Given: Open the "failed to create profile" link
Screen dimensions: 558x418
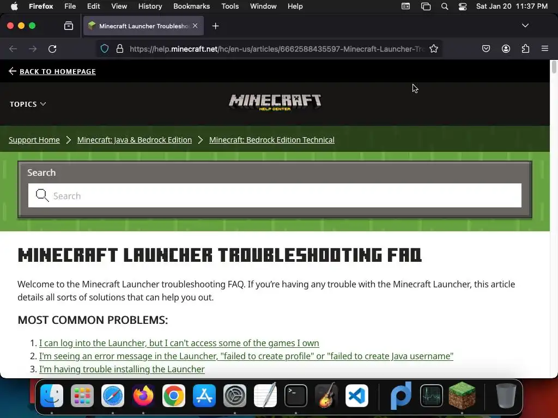Looking at the screenshot, I should pos(246,356).
